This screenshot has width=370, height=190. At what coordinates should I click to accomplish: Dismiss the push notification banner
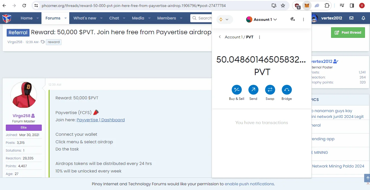coord(368,184)
